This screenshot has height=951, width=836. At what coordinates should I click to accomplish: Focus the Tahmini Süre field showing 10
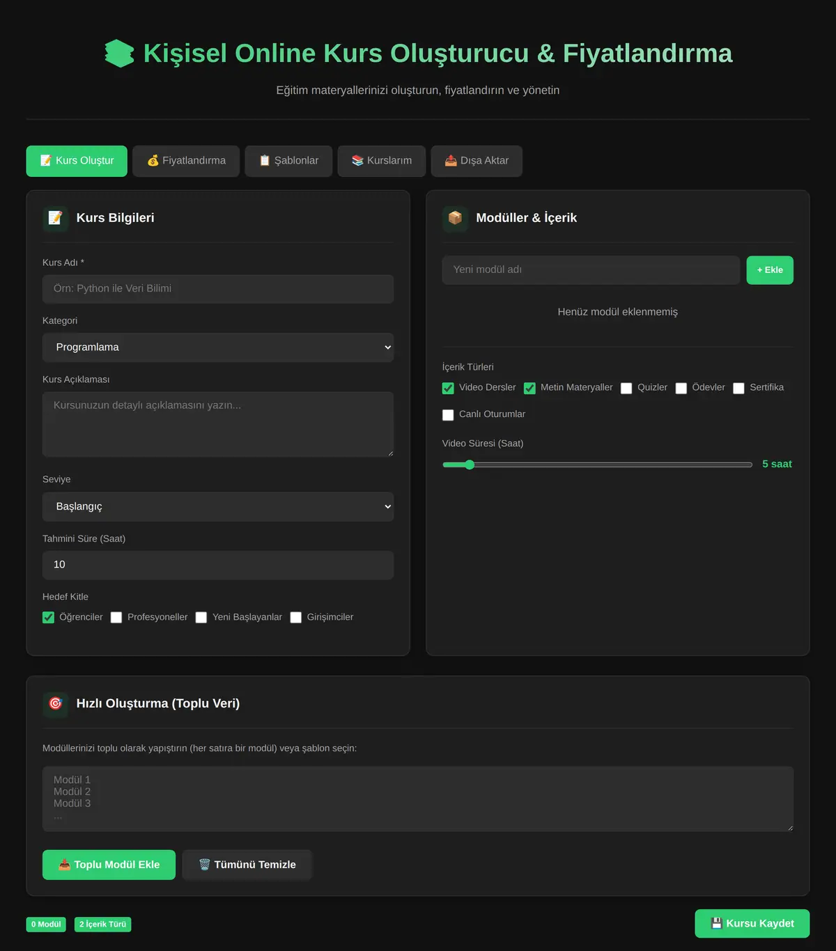[218, 565]
